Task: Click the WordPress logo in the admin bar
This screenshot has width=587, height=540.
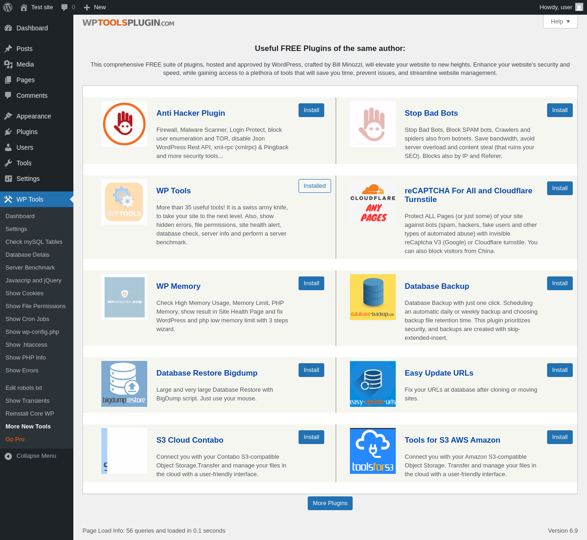Action: click(8, 7)
